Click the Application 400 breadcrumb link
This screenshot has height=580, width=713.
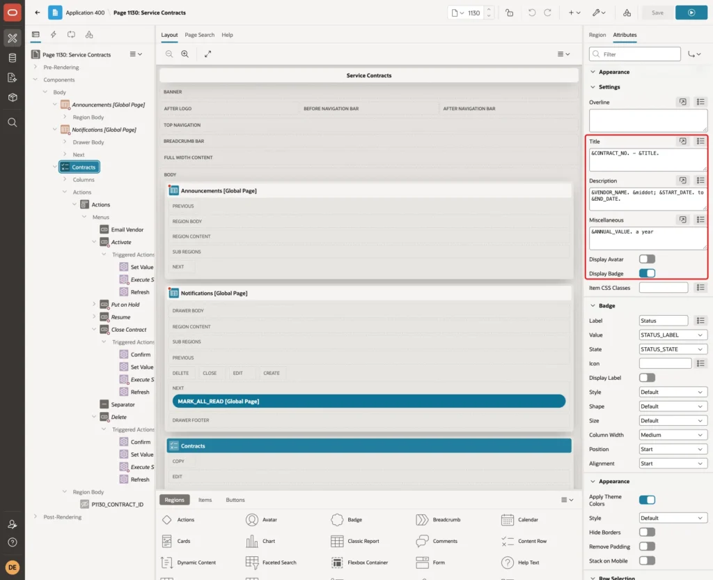click(85, 13)
